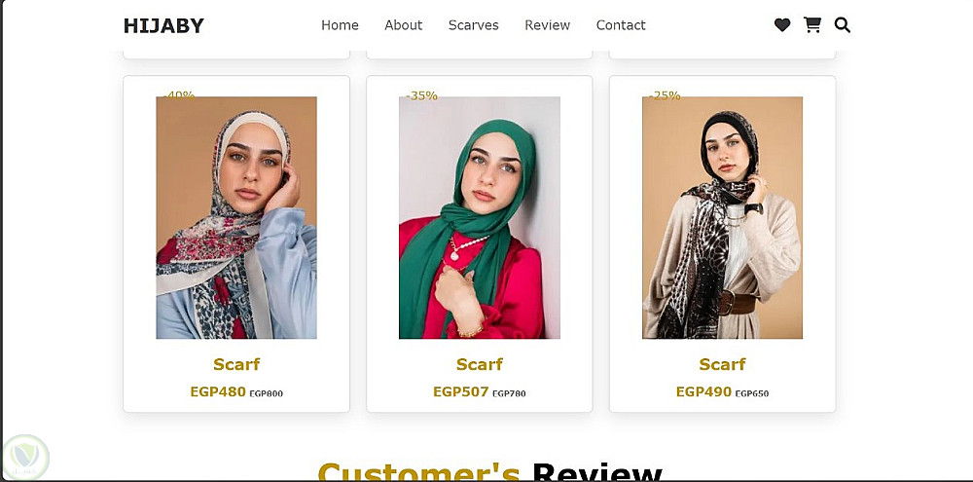Click Scarf title above EGP507 price
The height and width of the screenshot is (482, 973).
pyautogui.click(x=479, y=364)
